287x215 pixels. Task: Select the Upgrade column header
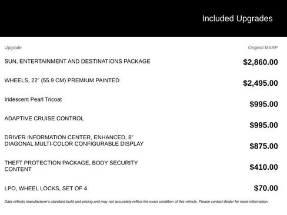(x=13, y=48)
